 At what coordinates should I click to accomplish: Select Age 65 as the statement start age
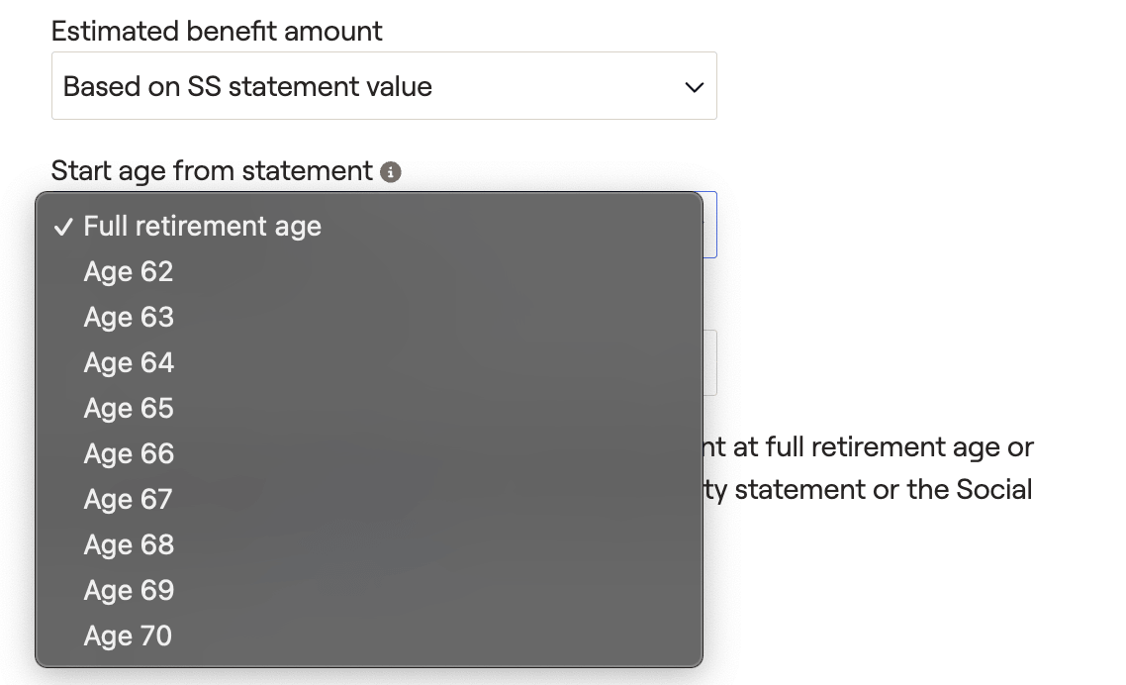click(129, 408)
